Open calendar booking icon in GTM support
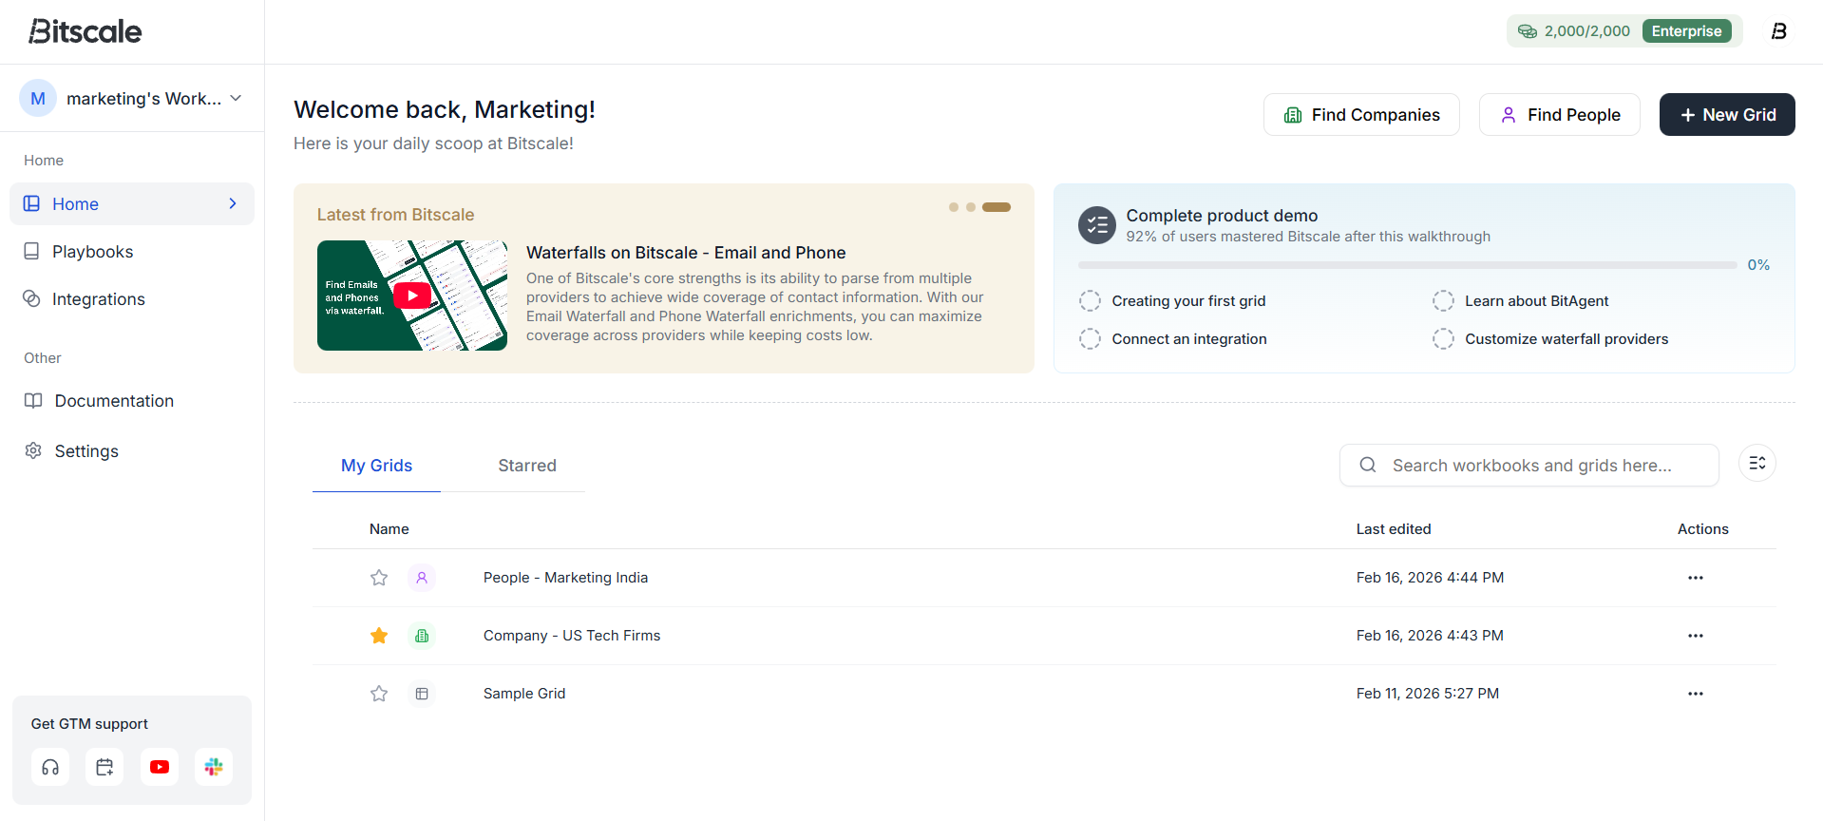This screenshot has height=821, width=1823. click(x=104, y=767)
